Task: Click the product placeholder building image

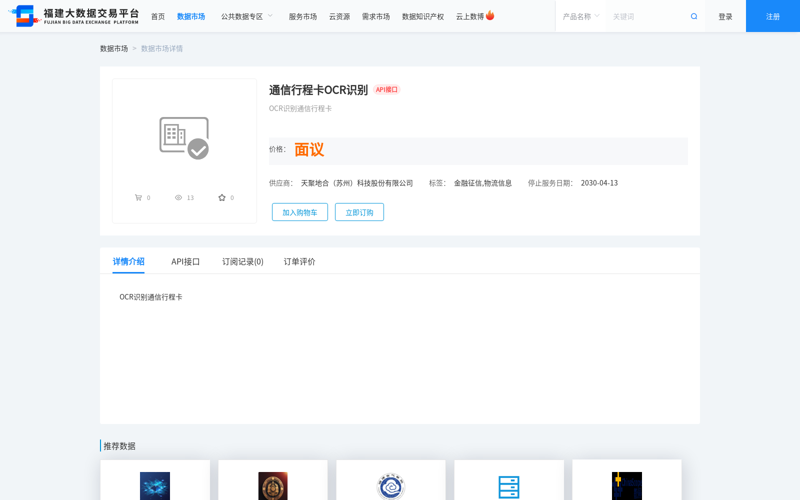Action: click(x=184, y=138)
